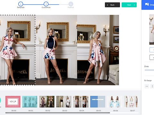Viewport: 154px width, 115px height.
Task: Click the Zoom slider
Action: tap(149, 70)
